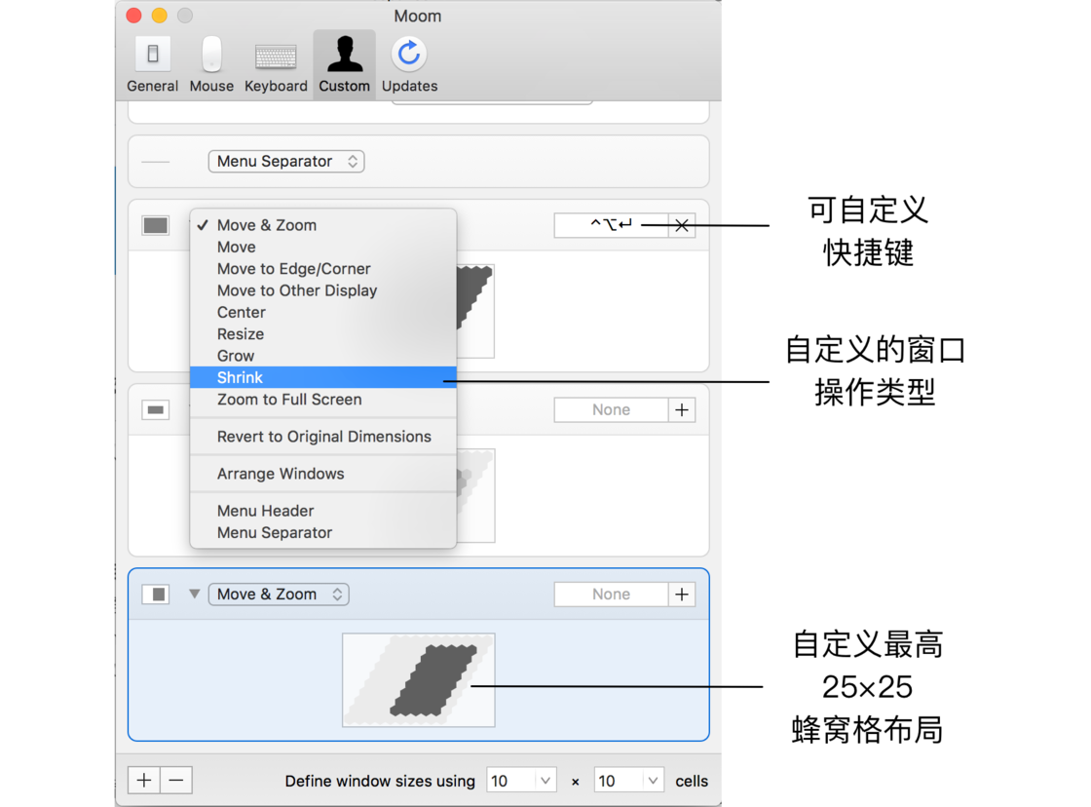Open the first cells count dropdown
This screenshot has width=1091, height=807.
click(x=521, y=781)
